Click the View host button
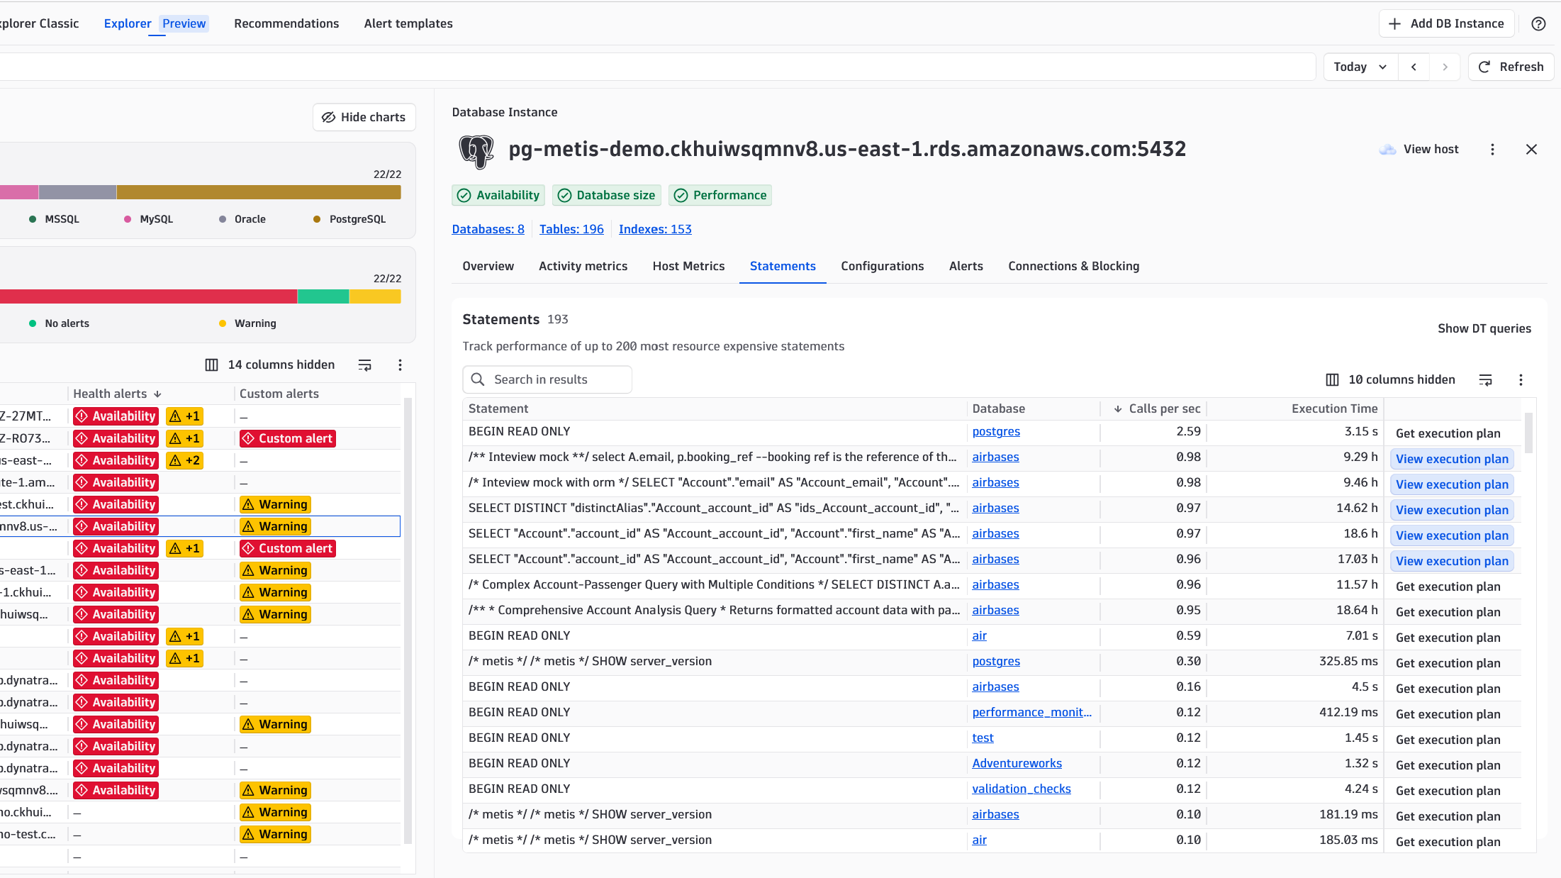Viewport: 1561px width, 878px height. tap(1419, 149)
